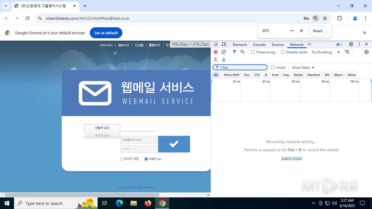Viewport: 372px width, 209px height.
Task: Select the 관리자 모드 tab
Action: pyautogui.click(x=102, y=136)
